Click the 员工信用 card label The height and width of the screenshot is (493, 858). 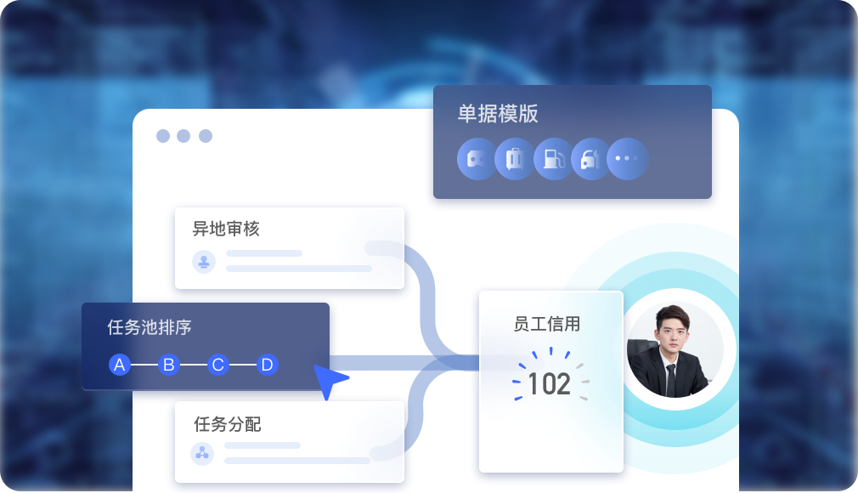[546, 324]
